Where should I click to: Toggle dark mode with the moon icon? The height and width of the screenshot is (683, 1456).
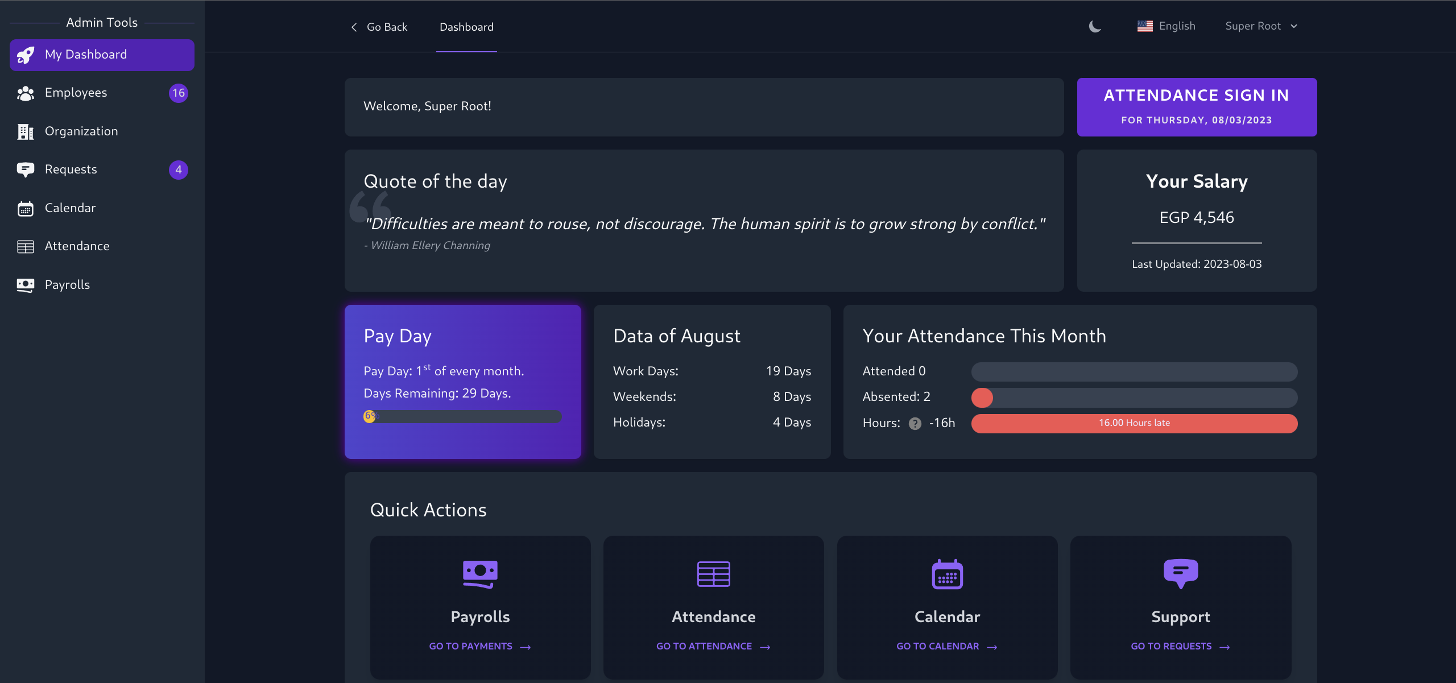pos(1094,26)
